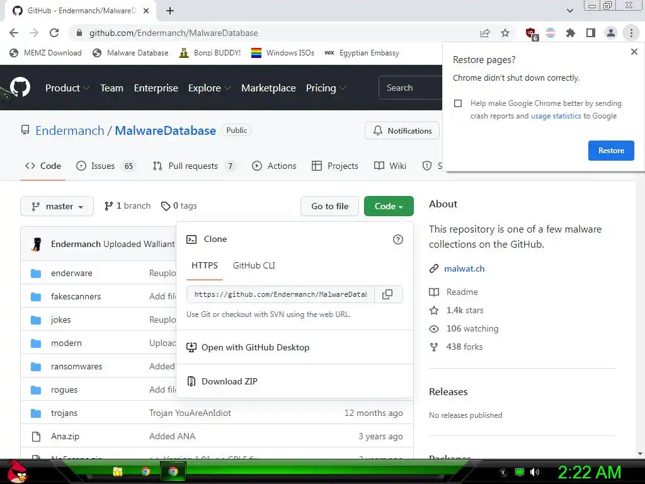Image resolution: width=645 pixels, height=484 pixels.
Task: Open the Team nav link
Action: tap(112, 88)
